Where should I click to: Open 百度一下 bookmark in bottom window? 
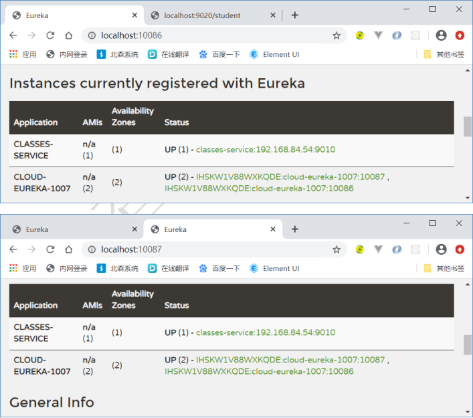click(x=219, y=268)
